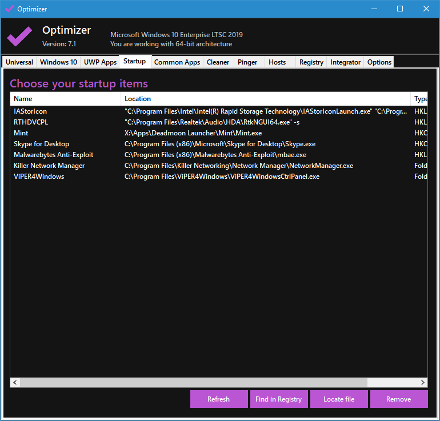The image size is (440, 421).
Task: Select the Skype for Desktop startup item
Action: click(x=41, y=144)
